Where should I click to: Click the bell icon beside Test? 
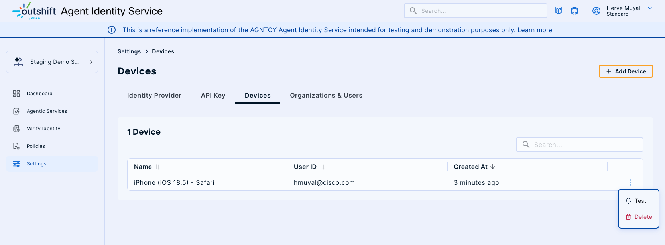628,201
